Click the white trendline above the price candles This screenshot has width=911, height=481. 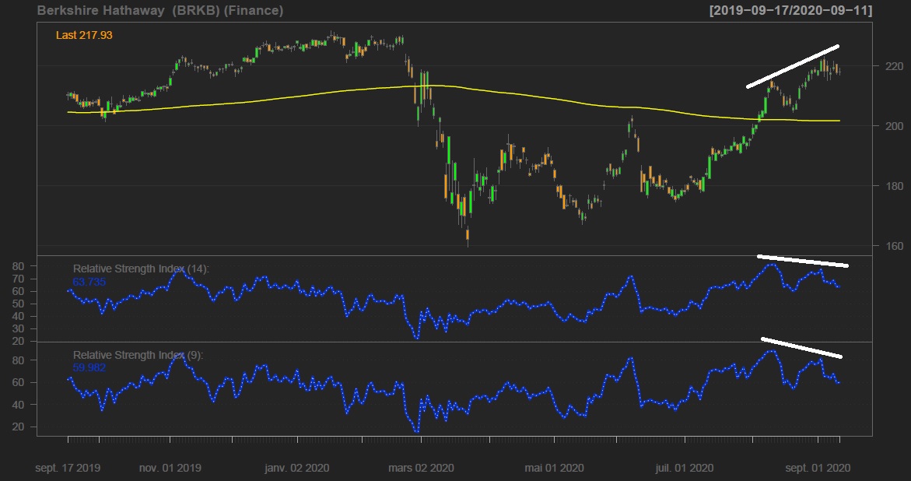click(792, 66)
